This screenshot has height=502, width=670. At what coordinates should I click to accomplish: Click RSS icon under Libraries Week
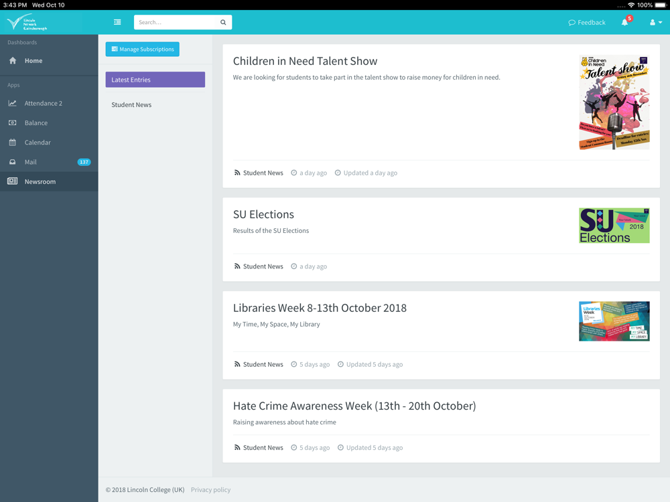point(237,365)
